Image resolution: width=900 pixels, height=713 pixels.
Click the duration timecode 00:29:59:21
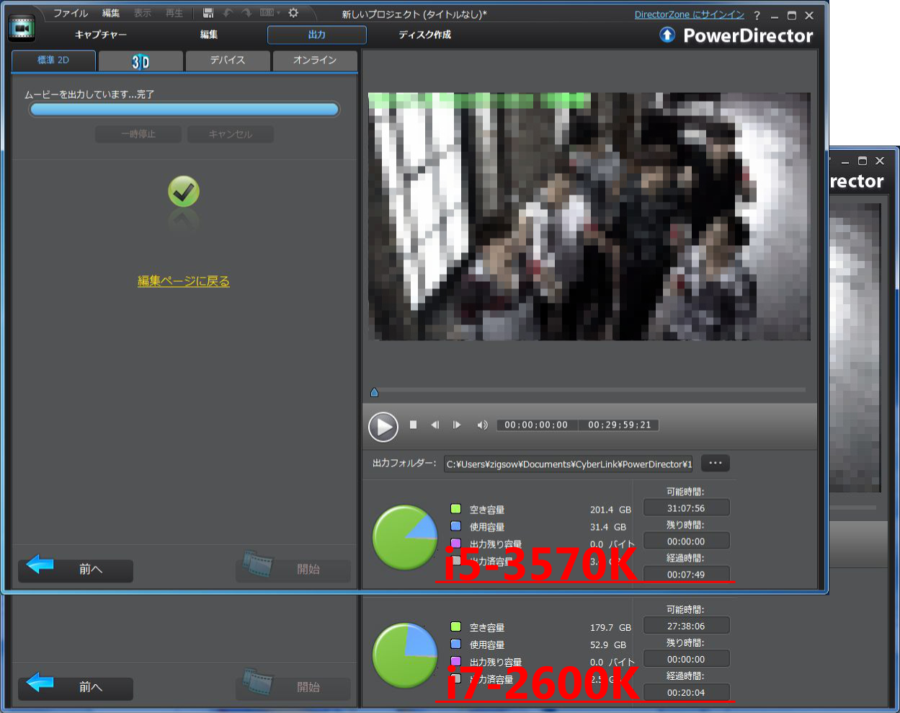click(619, 425)
